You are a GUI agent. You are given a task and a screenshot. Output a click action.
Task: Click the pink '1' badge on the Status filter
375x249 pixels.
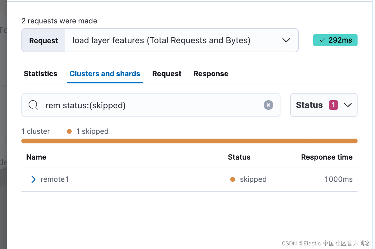click(x=333, y=105)
